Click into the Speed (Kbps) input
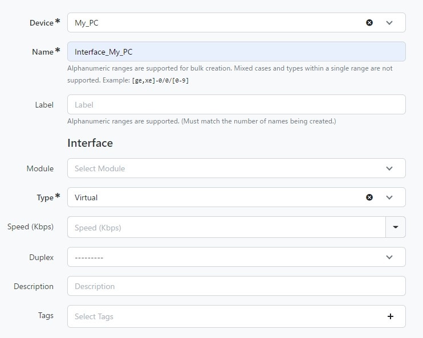423x338 pixels. [x=226, y=227]
